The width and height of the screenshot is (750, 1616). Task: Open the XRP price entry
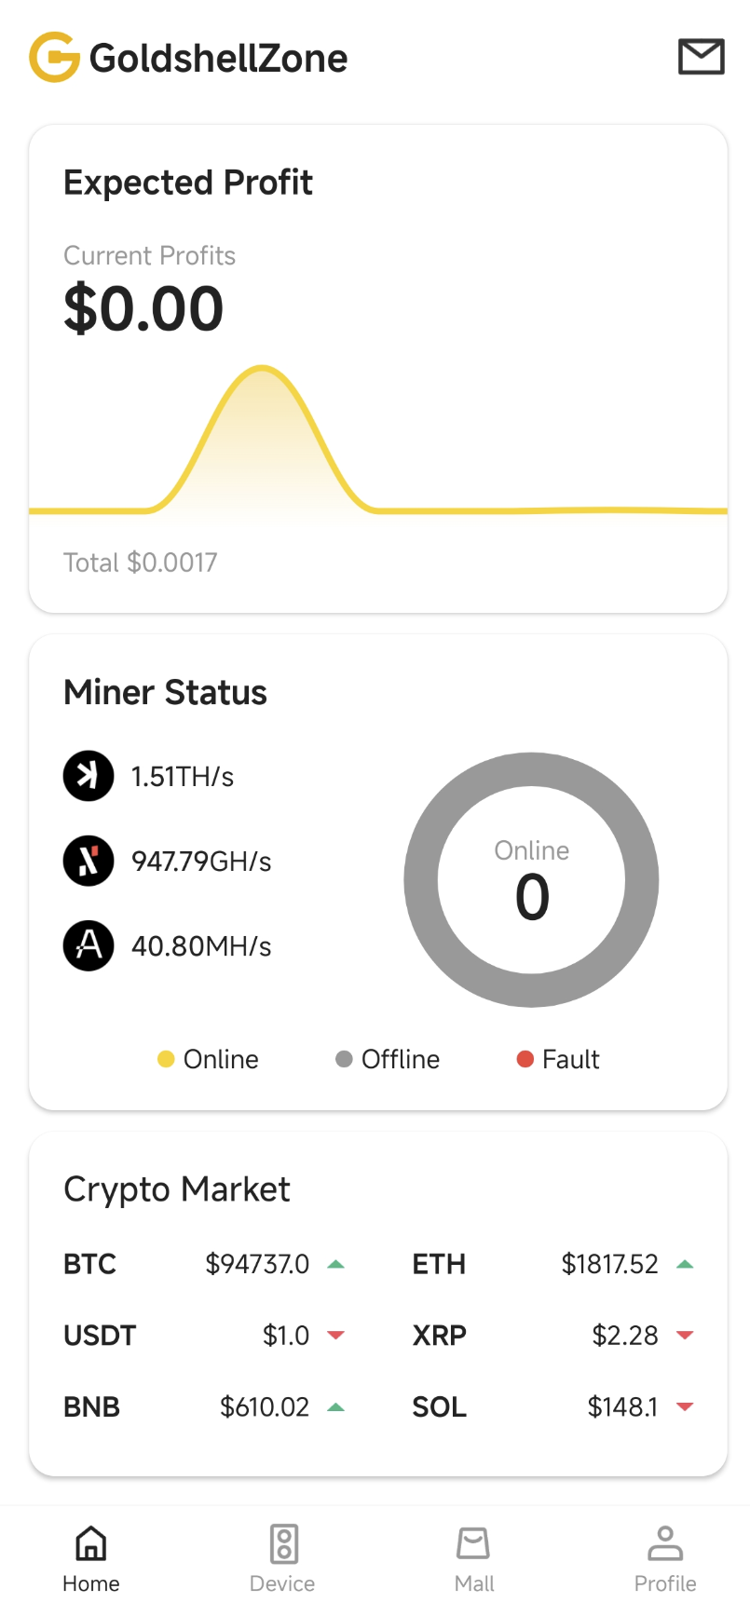[553, 1336]
